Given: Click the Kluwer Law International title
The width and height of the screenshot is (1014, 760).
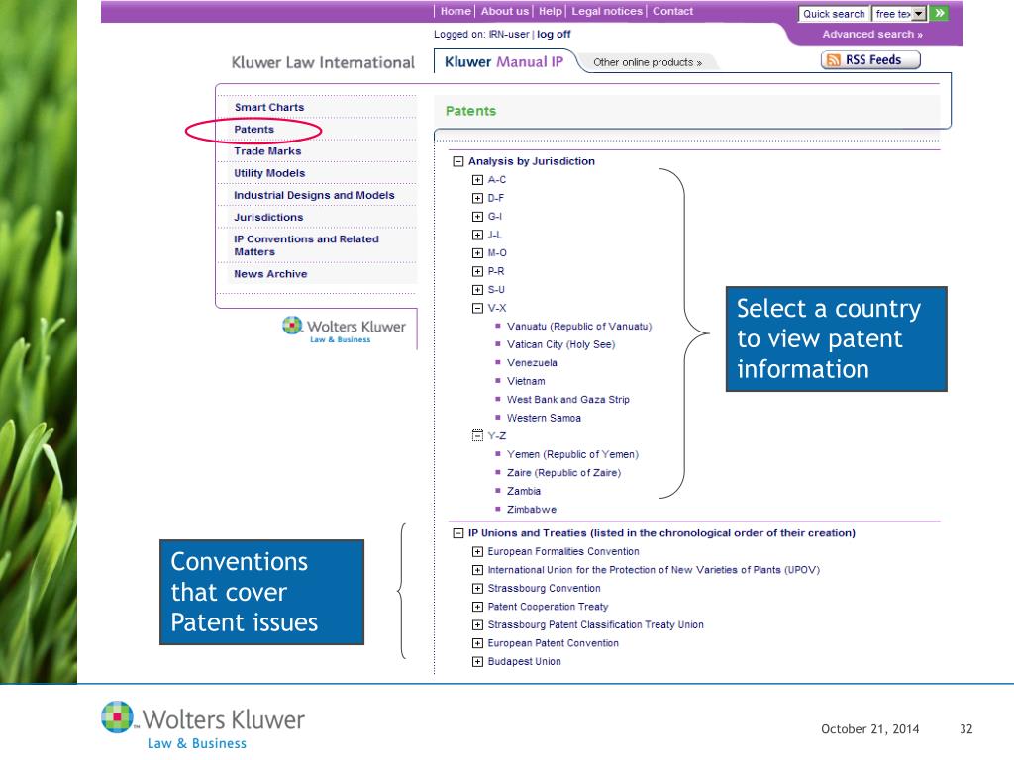Looking at the screenshot, I should point(323,62).
